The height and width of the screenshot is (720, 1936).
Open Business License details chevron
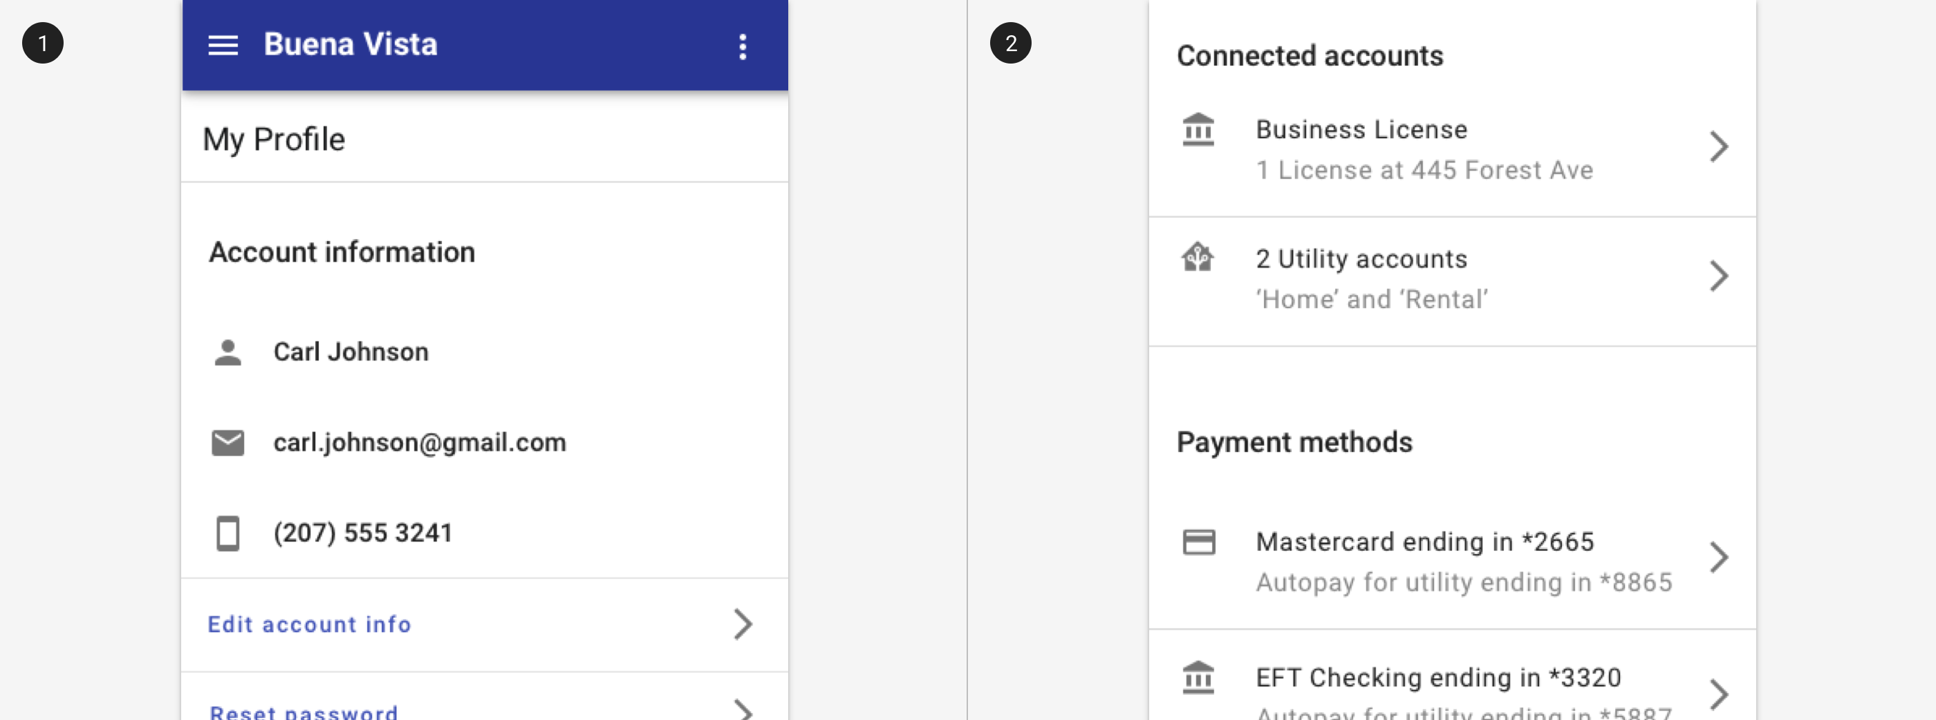coord(1718,146)
